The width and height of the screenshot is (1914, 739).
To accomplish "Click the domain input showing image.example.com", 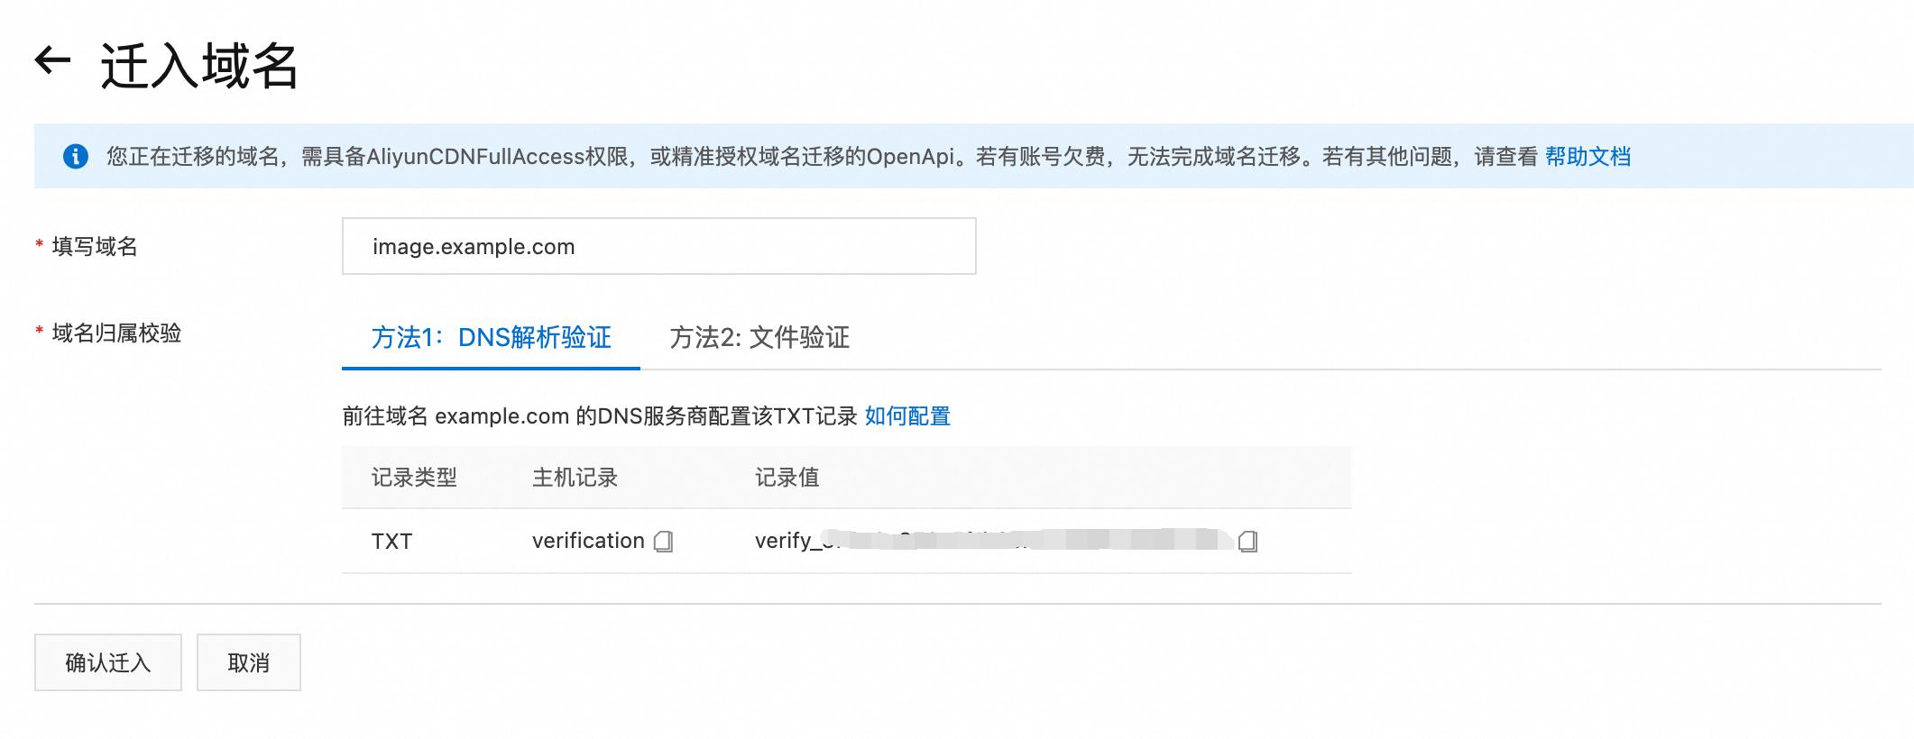I will (x=658, y=246).
